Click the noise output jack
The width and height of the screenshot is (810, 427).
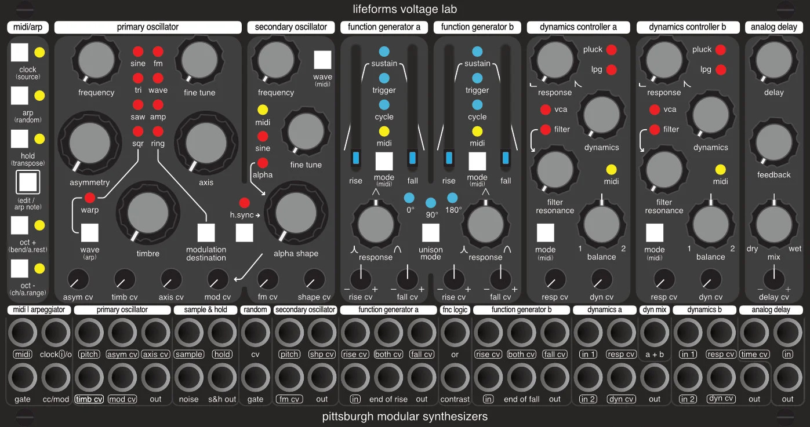point(189,377)
